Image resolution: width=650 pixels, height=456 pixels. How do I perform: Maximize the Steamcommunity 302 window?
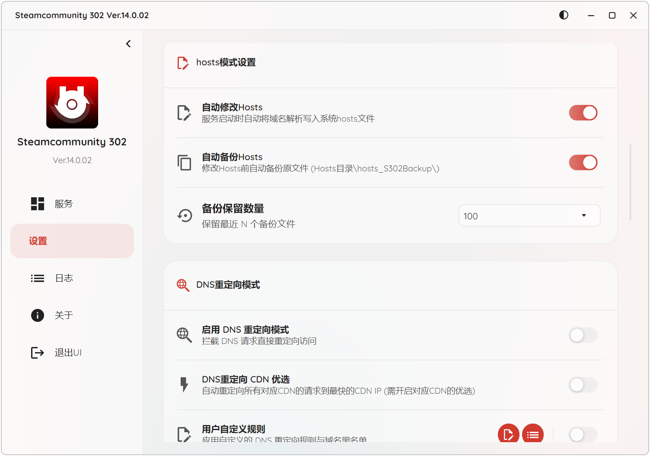tap(612, 15)
